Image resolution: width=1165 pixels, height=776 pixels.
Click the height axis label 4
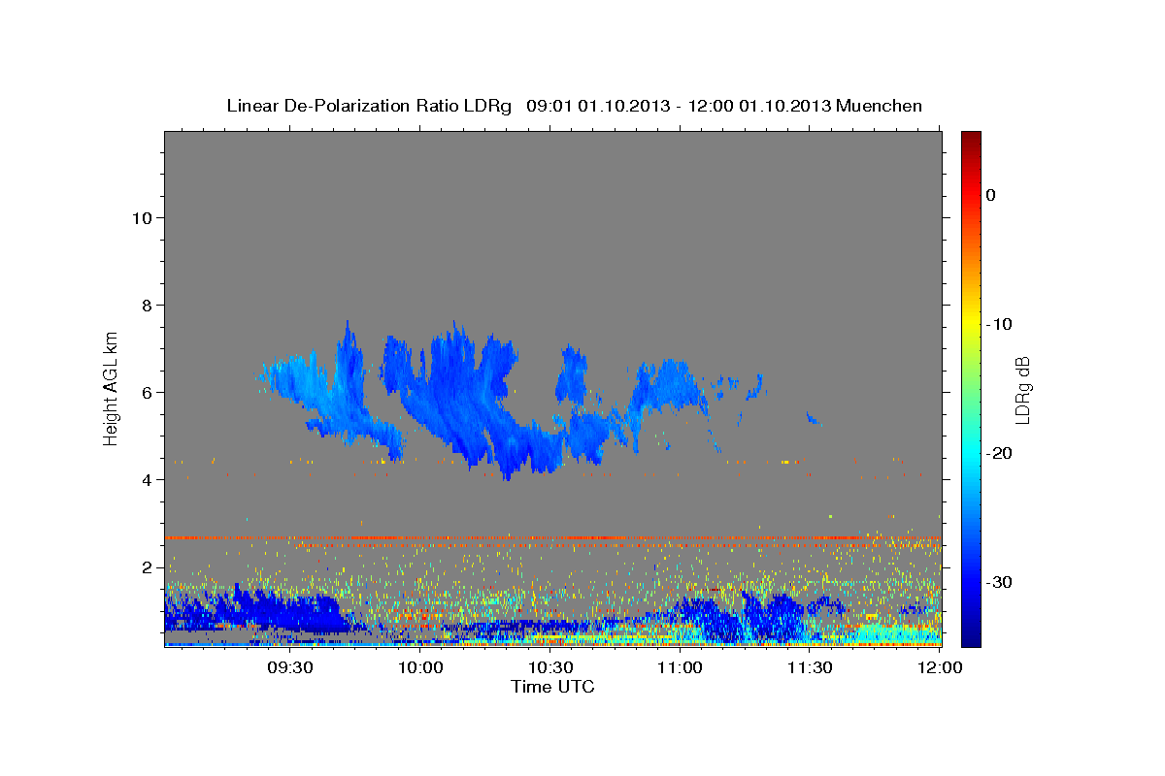pyautogui.click(x=148, y=480)
